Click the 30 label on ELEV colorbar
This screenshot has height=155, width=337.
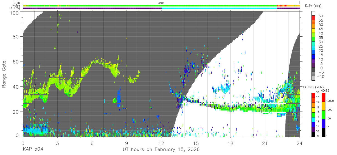(x=321, y=42)
